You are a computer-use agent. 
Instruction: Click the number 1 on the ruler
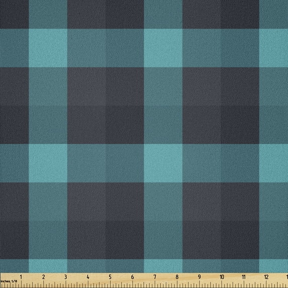[x=21, y=277]
